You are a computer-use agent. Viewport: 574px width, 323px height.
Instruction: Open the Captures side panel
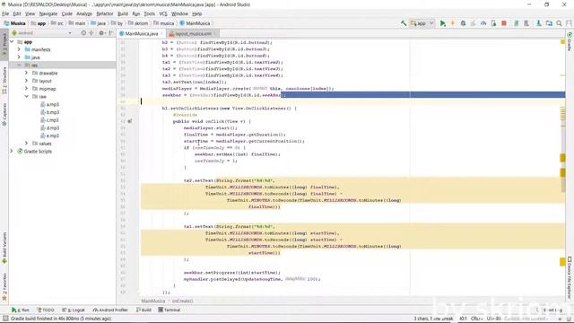[4, 115]
